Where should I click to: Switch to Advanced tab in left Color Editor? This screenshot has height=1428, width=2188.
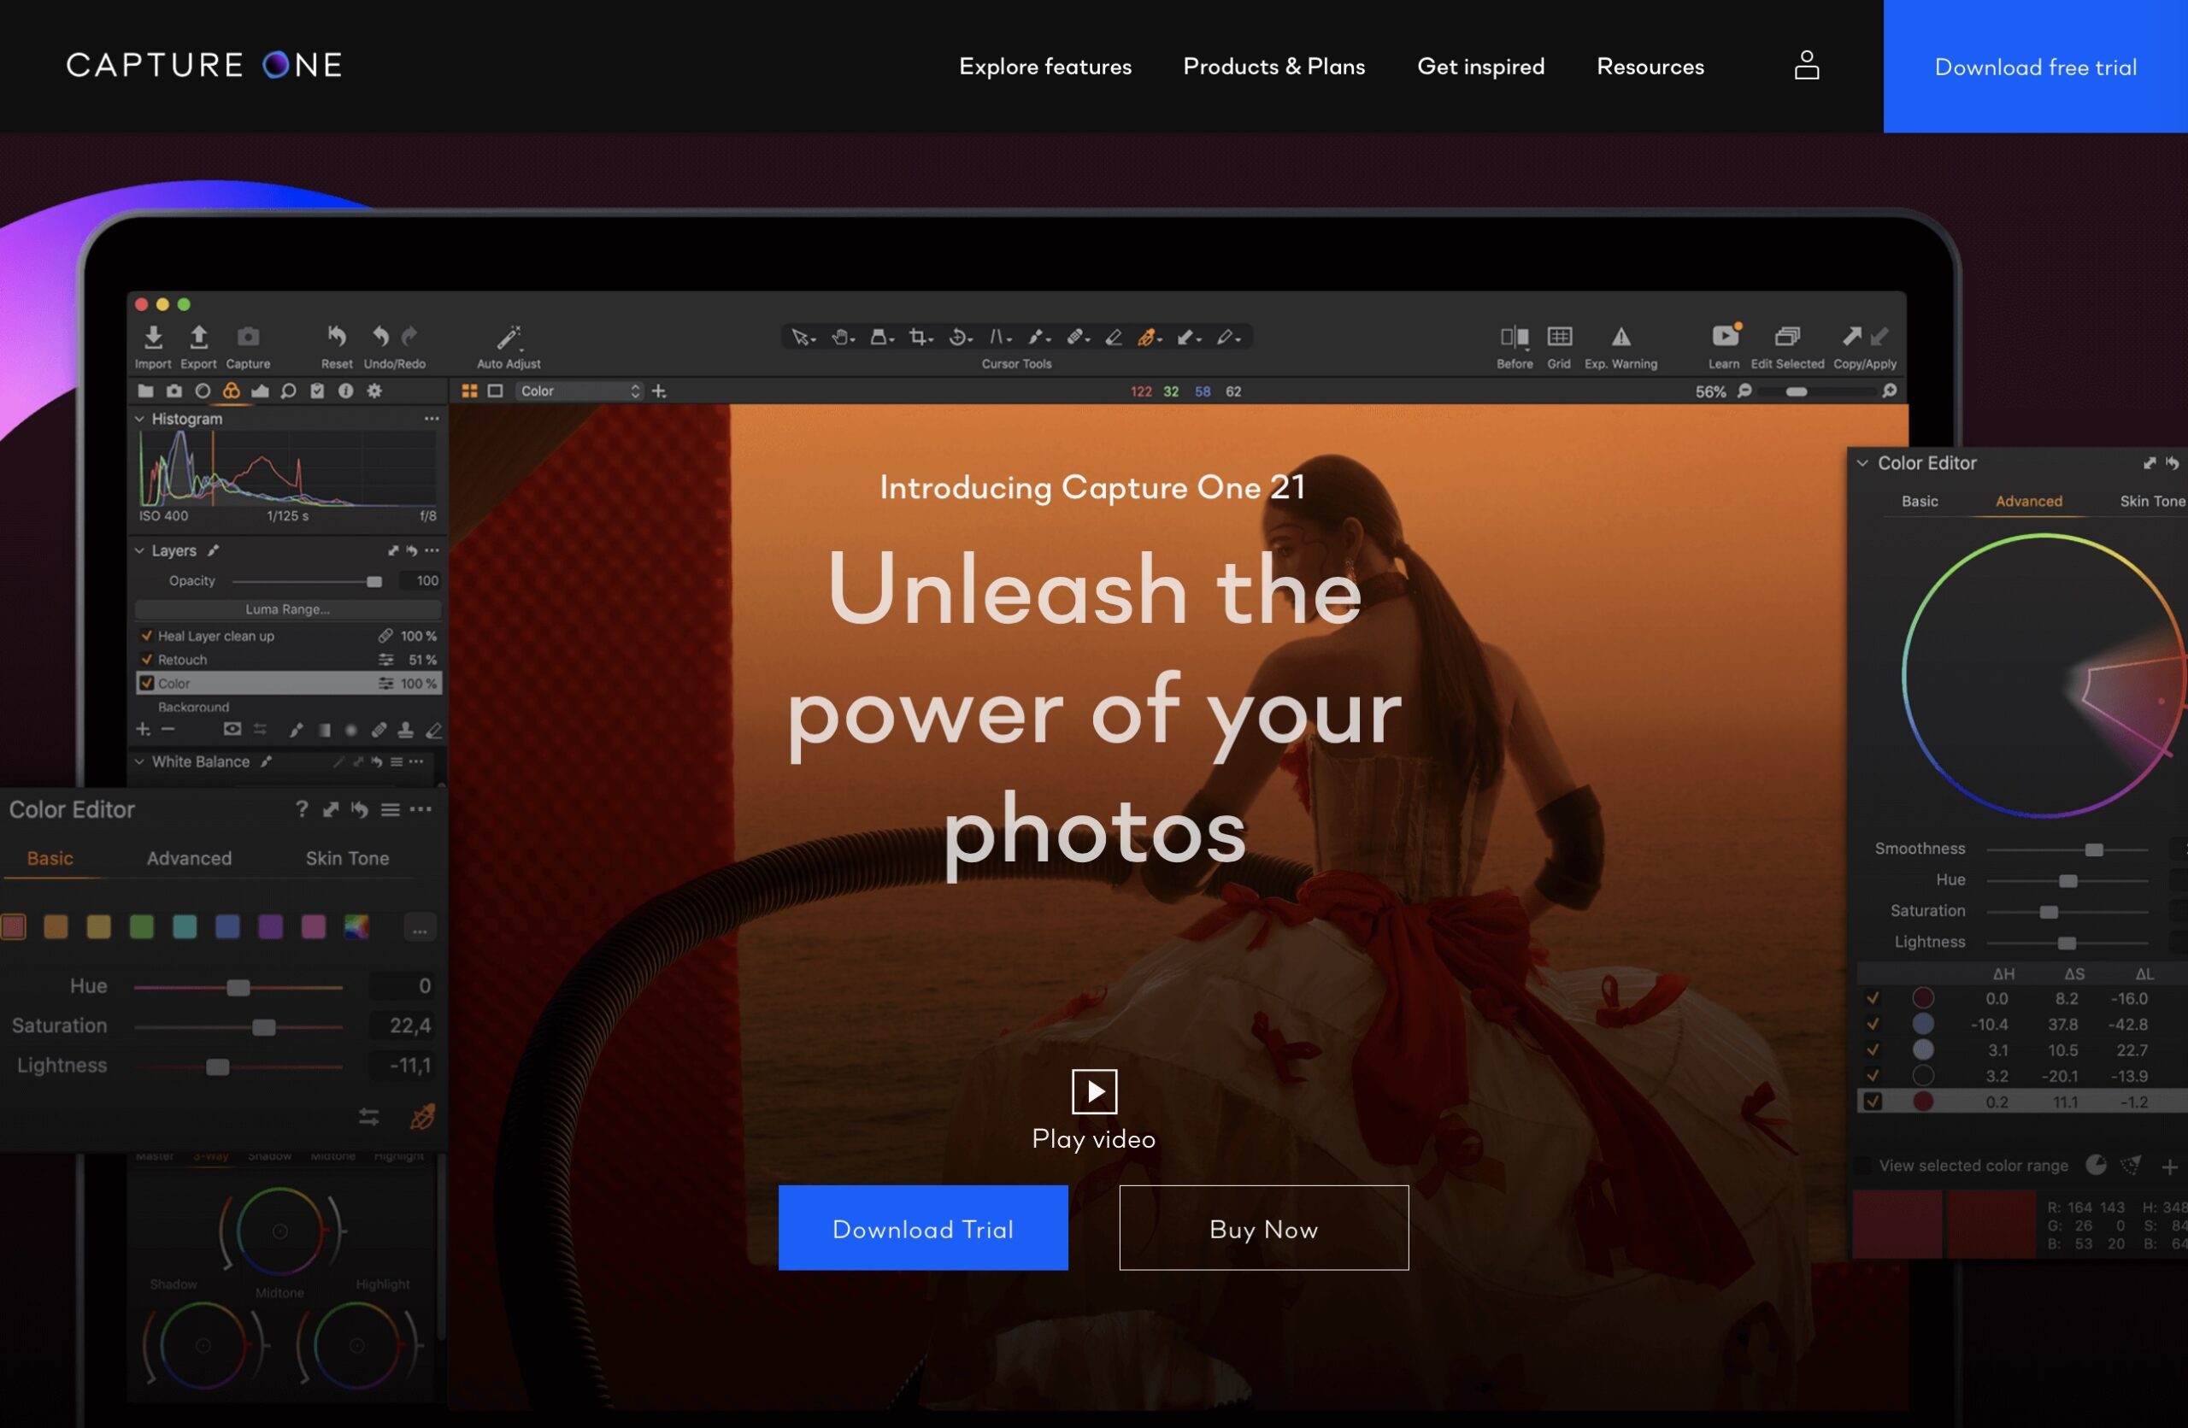click(190, 858)
